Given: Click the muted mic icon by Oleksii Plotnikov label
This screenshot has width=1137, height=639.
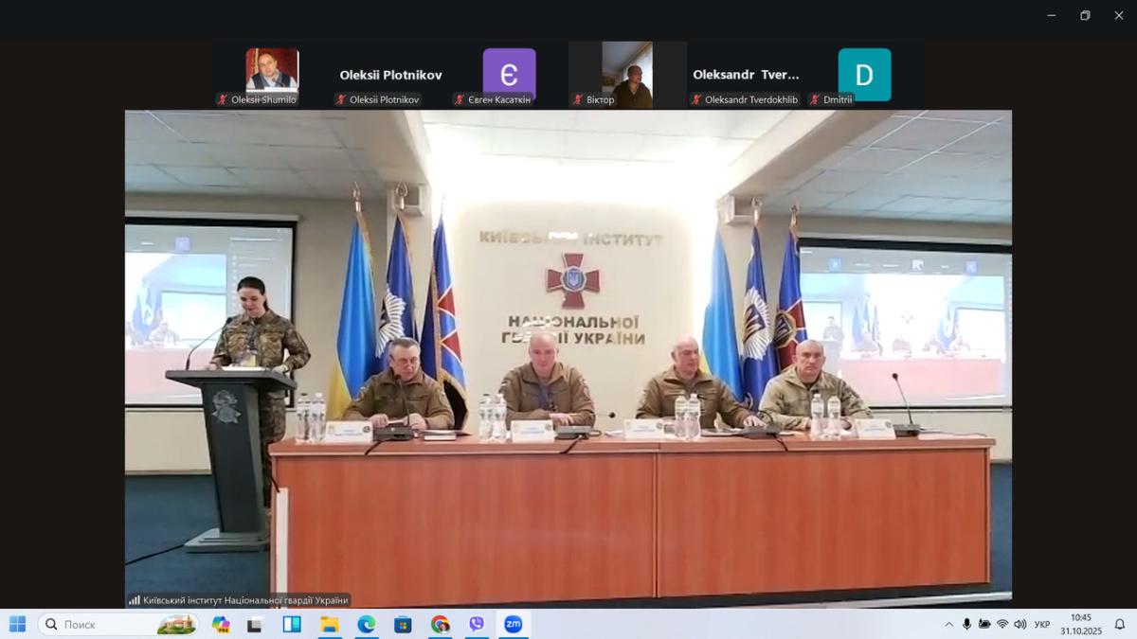Looking at the screenshot, I should 341,99.
